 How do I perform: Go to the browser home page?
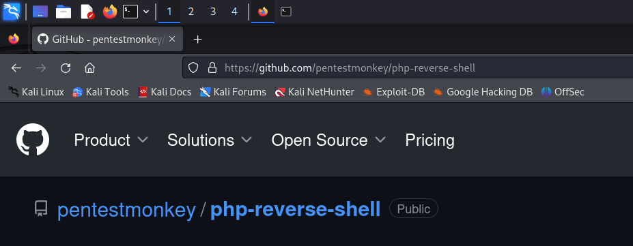click(x=89, y=68)
